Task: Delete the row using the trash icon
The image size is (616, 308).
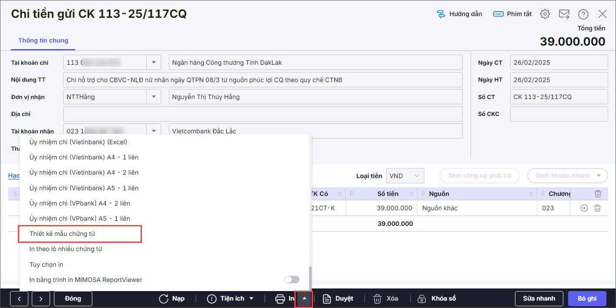Action: pyautogui.click(x=598, y=208)
